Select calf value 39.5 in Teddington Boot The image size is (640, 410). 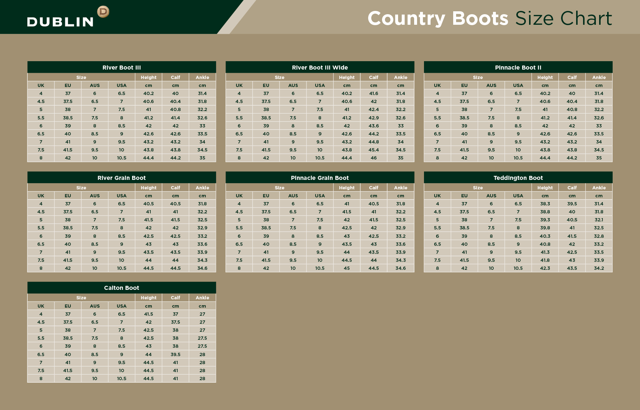(572, 204)
